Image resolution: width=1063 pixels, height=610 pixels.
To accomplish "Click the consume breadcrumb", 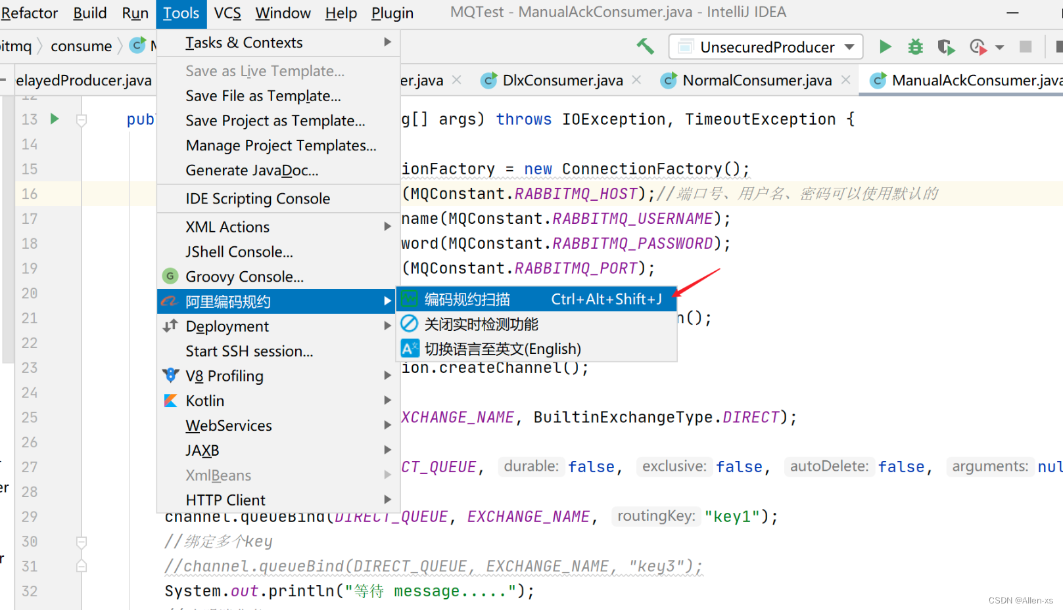I will (82, 47).
